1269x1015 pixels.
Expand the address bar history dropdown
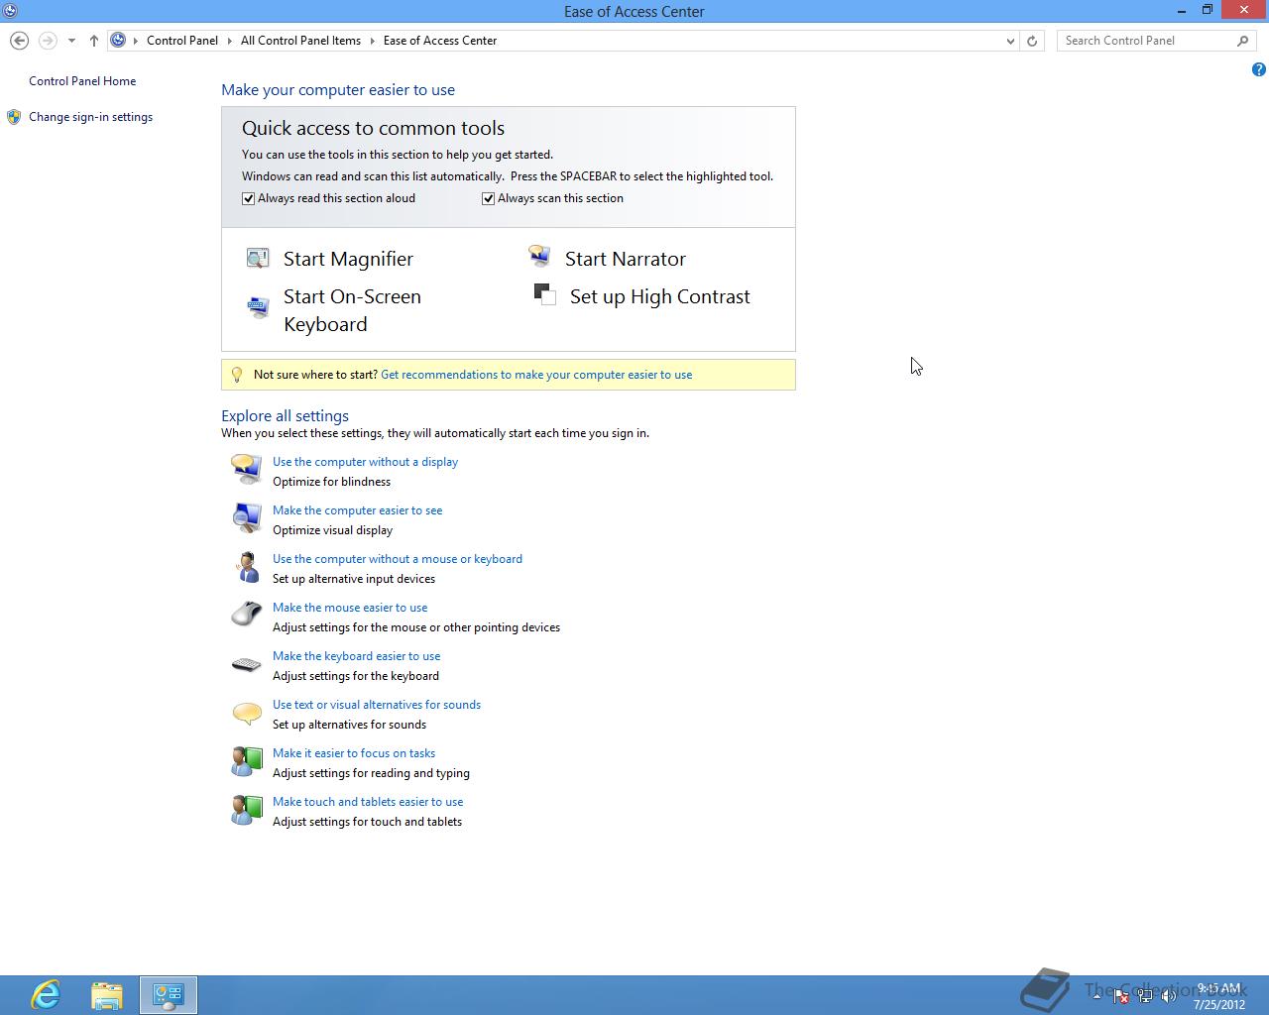pos(1010,41)
